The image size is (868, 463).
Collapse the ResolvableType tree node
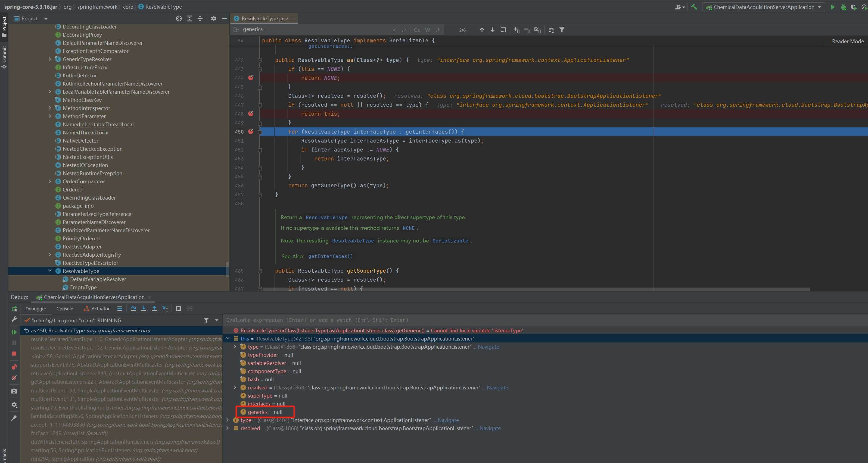(50, 271)
